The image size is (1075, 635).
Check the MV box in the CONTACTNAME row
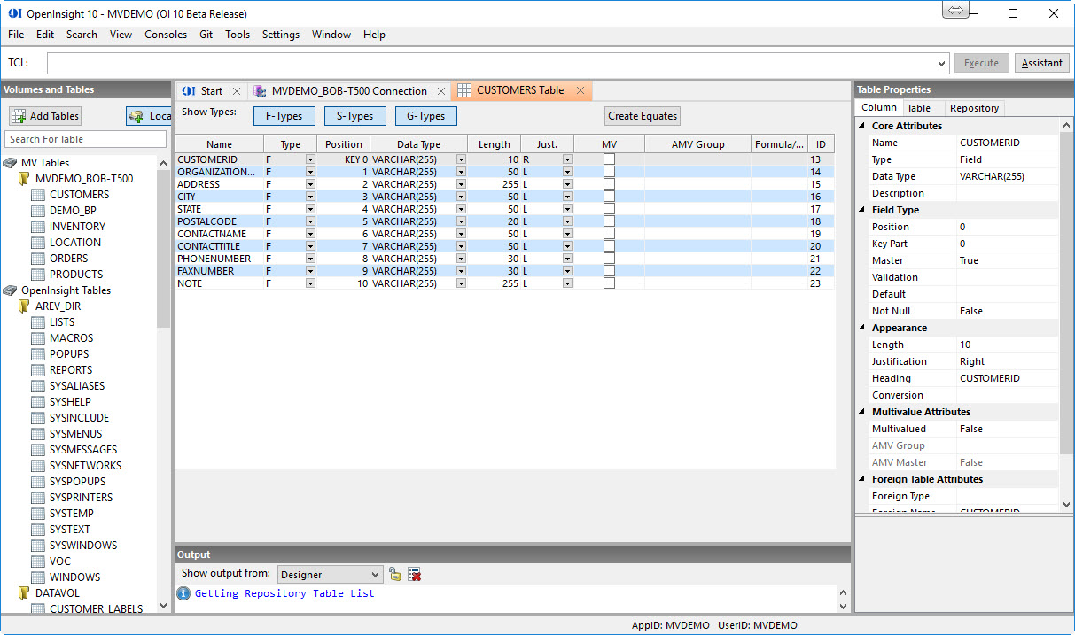(x=609, y=234)
